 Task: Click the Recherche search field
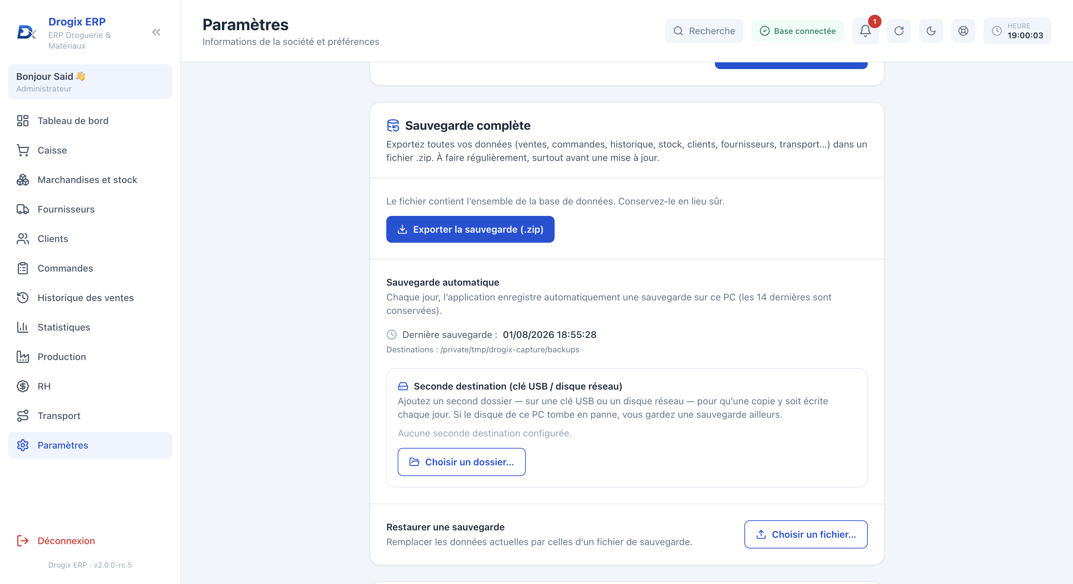coord(704,31)
